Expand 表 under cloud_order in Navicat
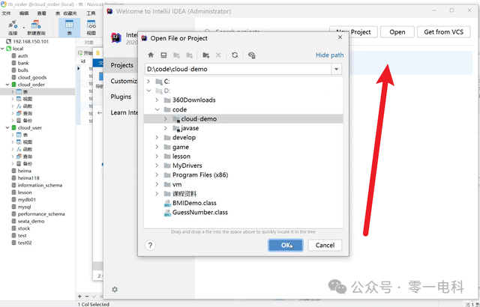The image size is (480, 307). click(13, 91)
